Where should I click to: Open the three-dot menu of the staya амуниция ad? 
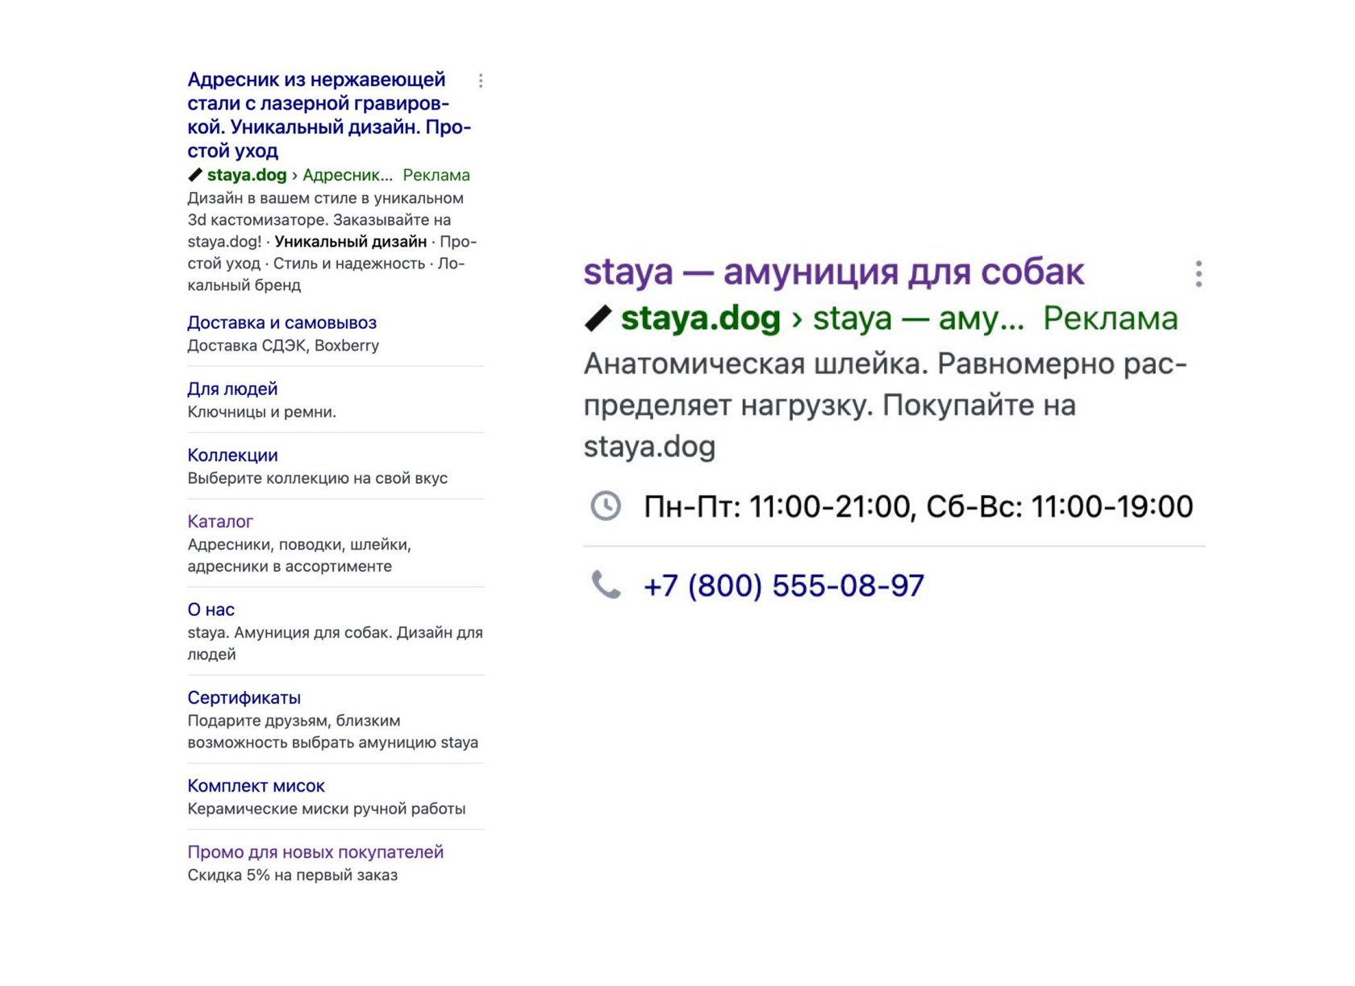(1199, 274)
